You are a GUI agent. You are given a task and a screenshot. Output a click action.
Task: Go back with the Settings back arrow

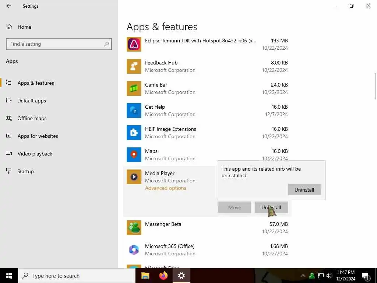click(x=9, y=6)
